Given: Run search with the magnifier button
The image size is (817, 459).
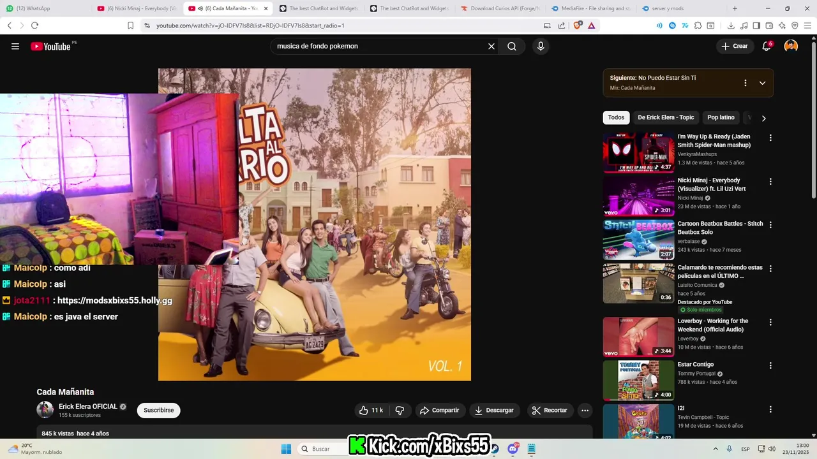Looking at the screenshot, I should click(x=512, y=46).
